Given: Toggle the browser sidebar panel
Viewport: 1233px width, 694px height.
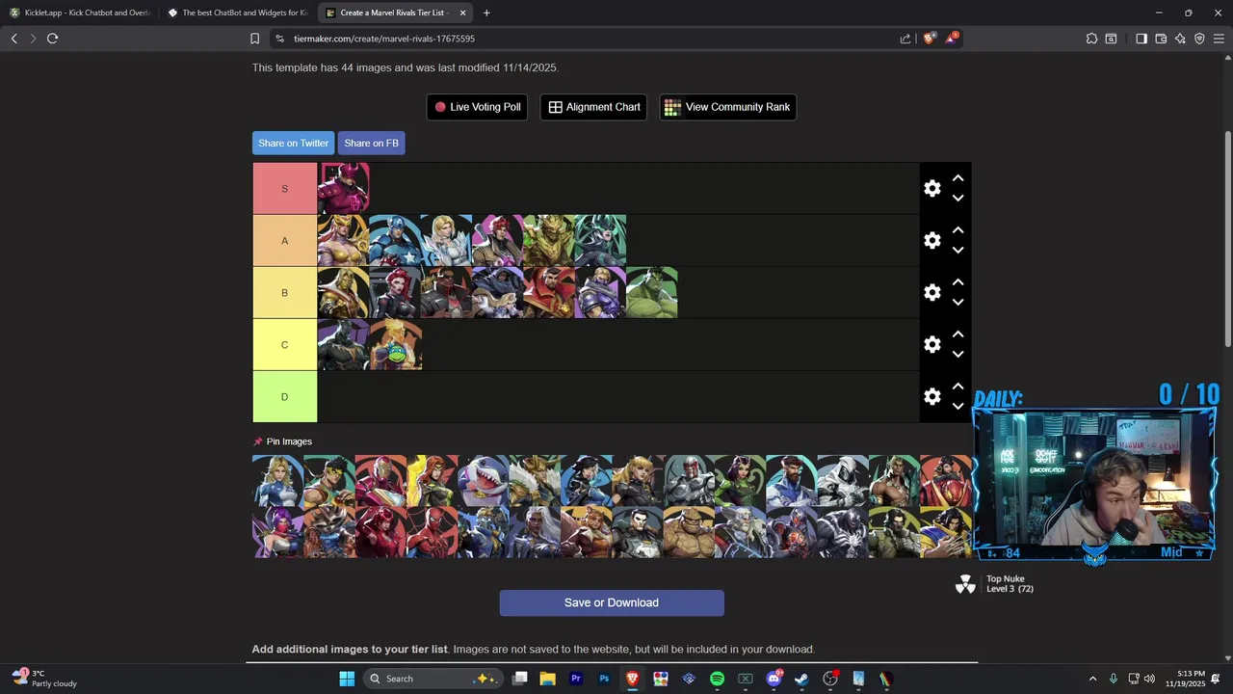Looking at the screenshot, I should pyautogui.click(x=1141, y=39).
